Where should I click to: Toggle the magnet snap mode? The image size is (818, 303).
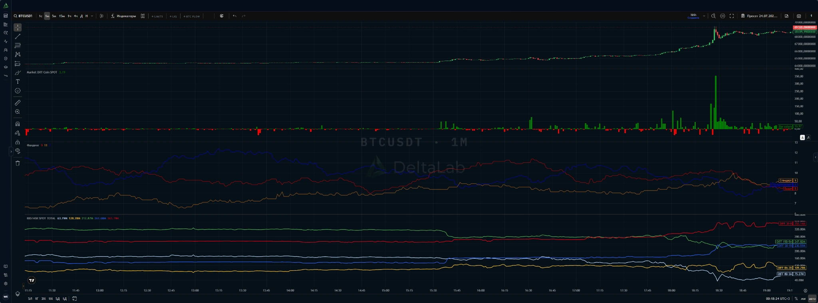pyautogui.click(x=18, y=124)
